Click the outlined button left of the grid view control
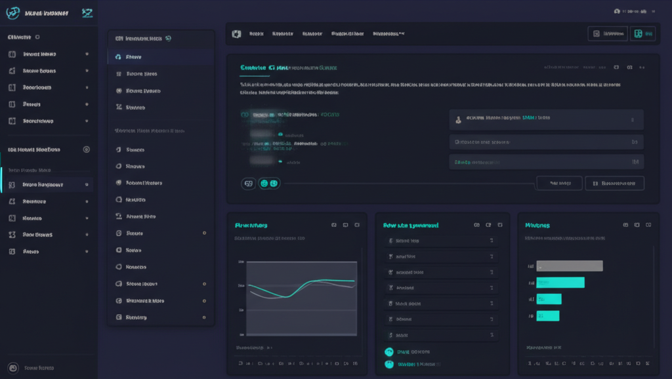This screenshot has height=379, width=672. tap(607, 33)
